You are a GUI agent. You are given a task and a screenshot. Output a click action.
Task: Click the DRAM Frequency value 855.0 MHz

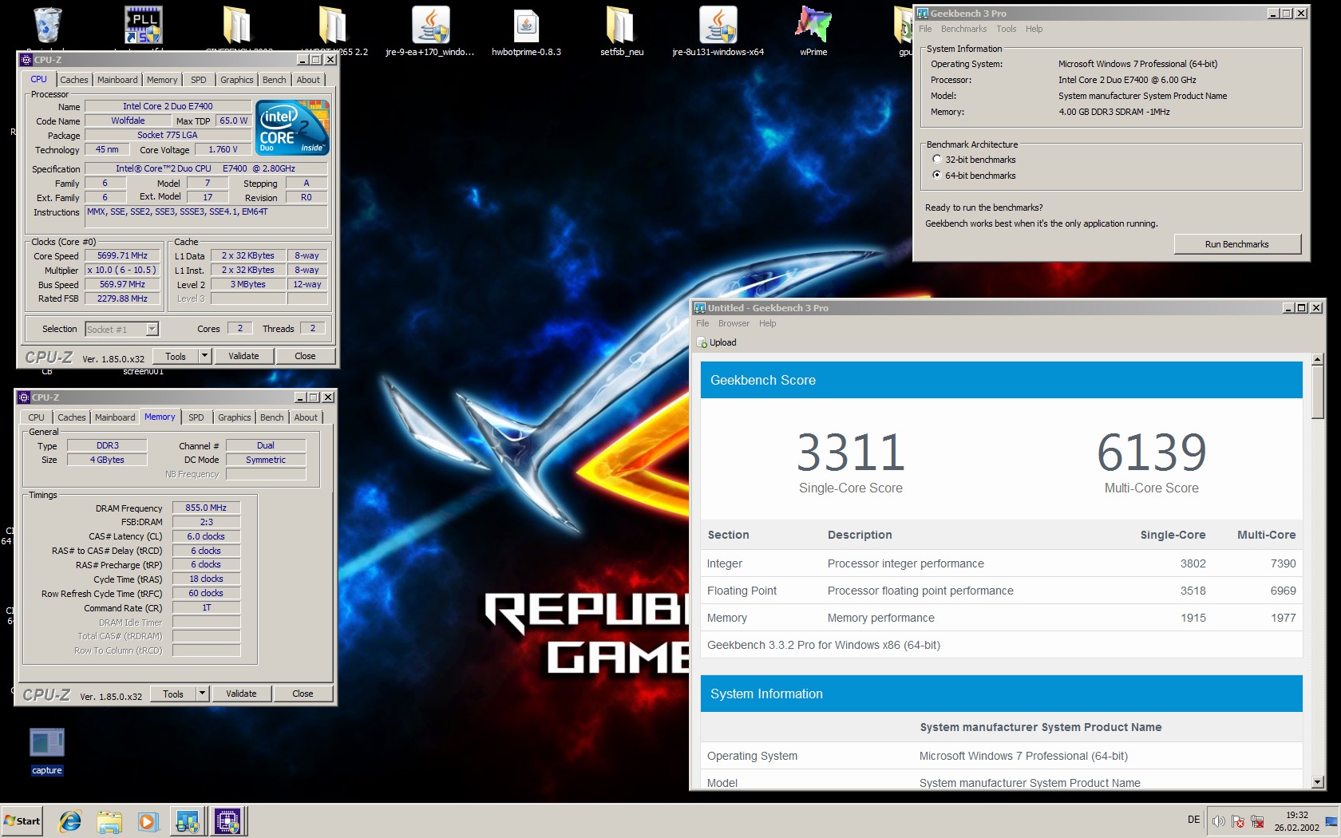206,508
